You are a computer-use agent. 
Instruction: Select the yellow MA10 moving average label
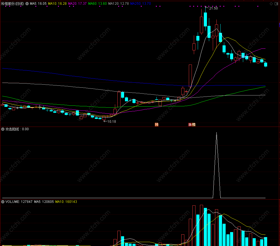[x=57, y=4]
